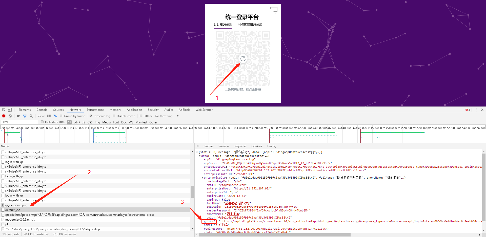The height and width of the screenshot is (237, 486).
Task: Filter requests by JS type
Action: tap(84, 122)
